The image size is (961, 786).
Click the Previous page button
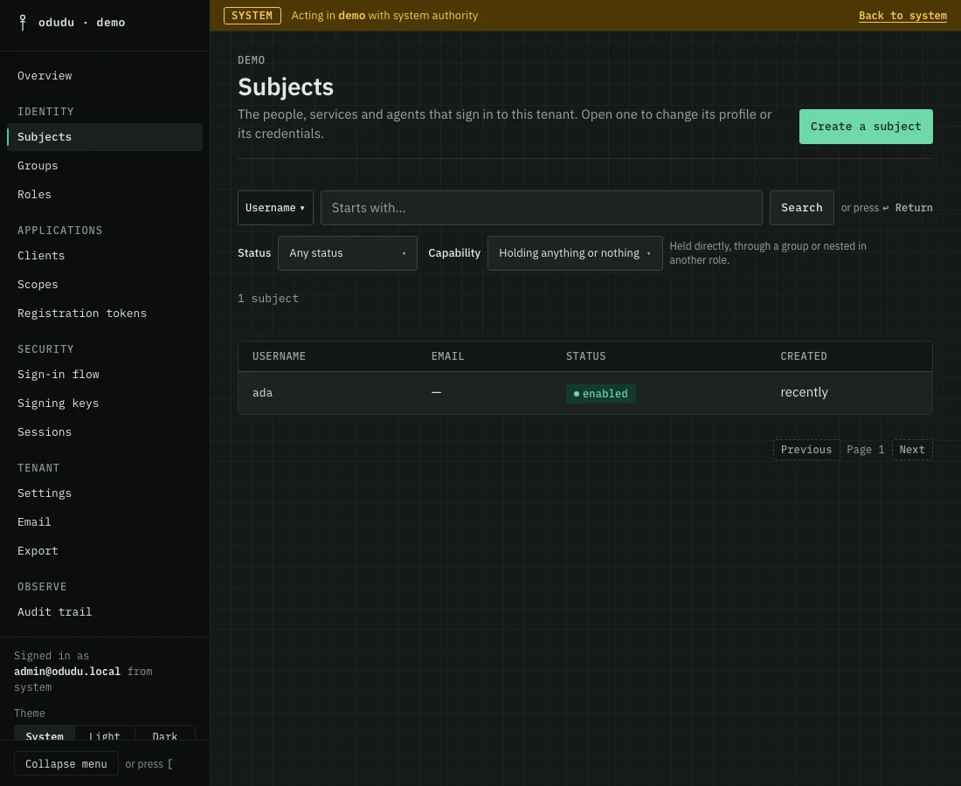coord(806,450)
